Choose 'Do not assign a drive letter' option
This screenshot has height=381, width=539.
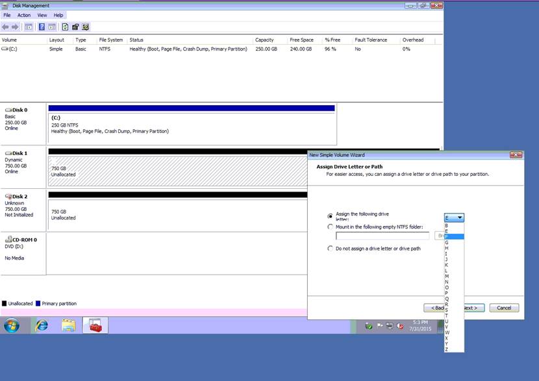click(x=331, y=249)
